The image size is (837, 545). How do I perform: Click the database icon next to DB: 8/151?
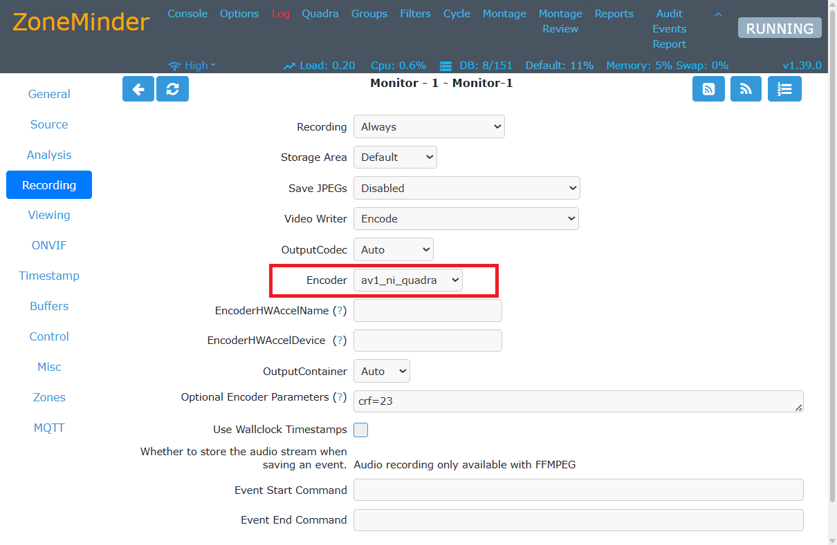(x=445, y=66)
